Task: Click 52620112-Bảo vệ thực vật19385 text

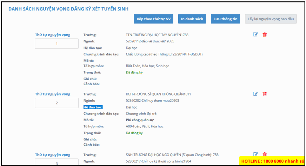Action: coord(150,41)
